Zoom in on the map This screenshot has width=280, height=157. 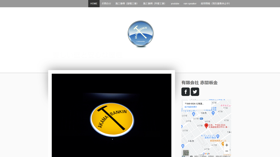tap(227, 145)
